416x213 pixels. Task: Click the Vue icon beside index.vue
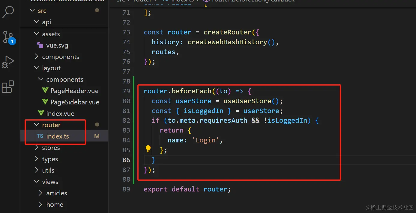(x=41, y=113)
